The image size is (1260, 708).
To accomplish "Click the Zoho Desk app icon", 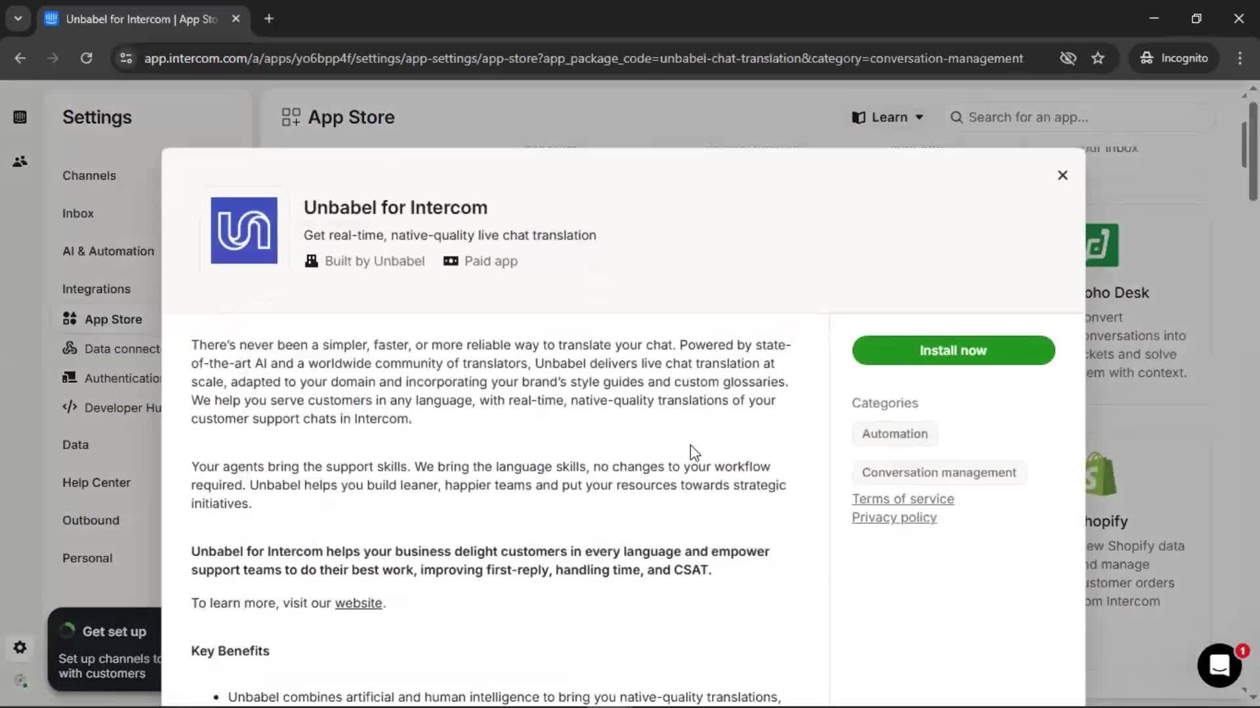I will (1102, 245).
